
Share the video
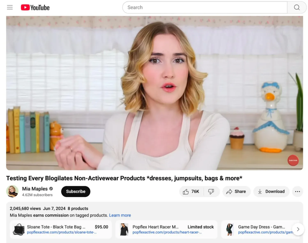click(x=236, y=192)
